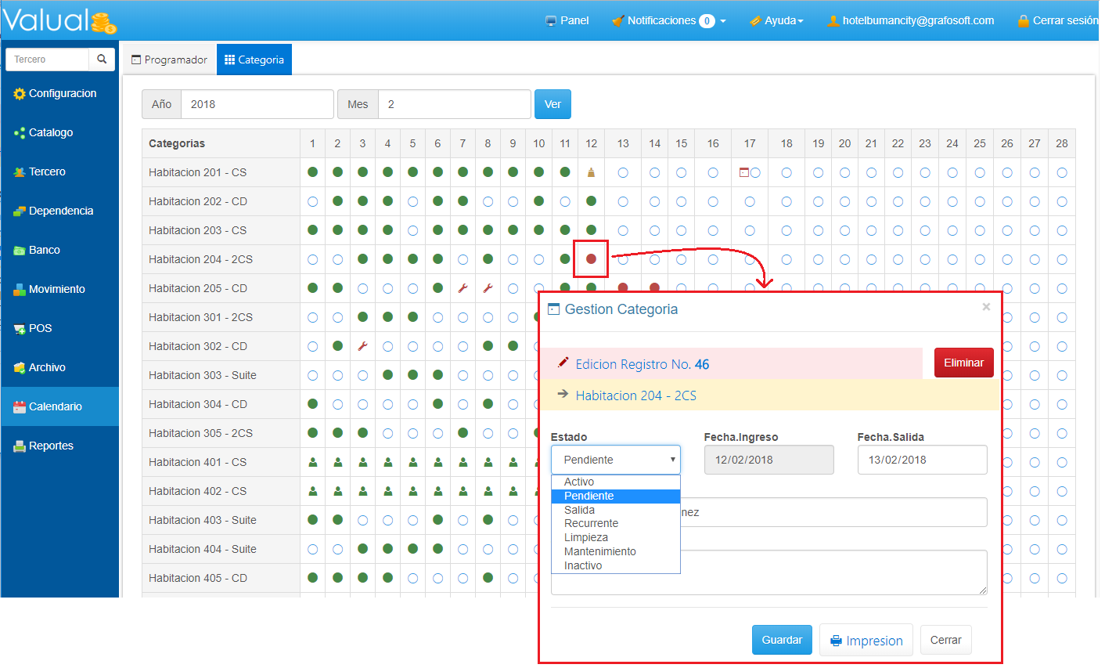Click the red Eliminar button
This screenshot has height=668, width=1105.
[963, 363]
